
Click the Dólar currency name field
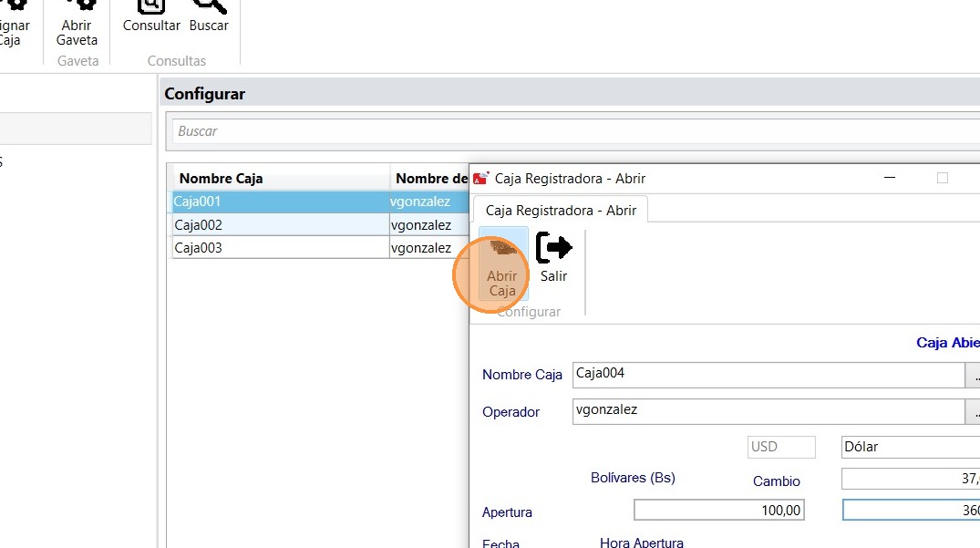[911, 447]
